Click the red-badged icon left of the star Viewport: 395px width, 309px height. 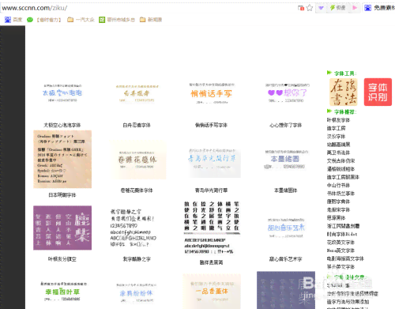(301, 8)
